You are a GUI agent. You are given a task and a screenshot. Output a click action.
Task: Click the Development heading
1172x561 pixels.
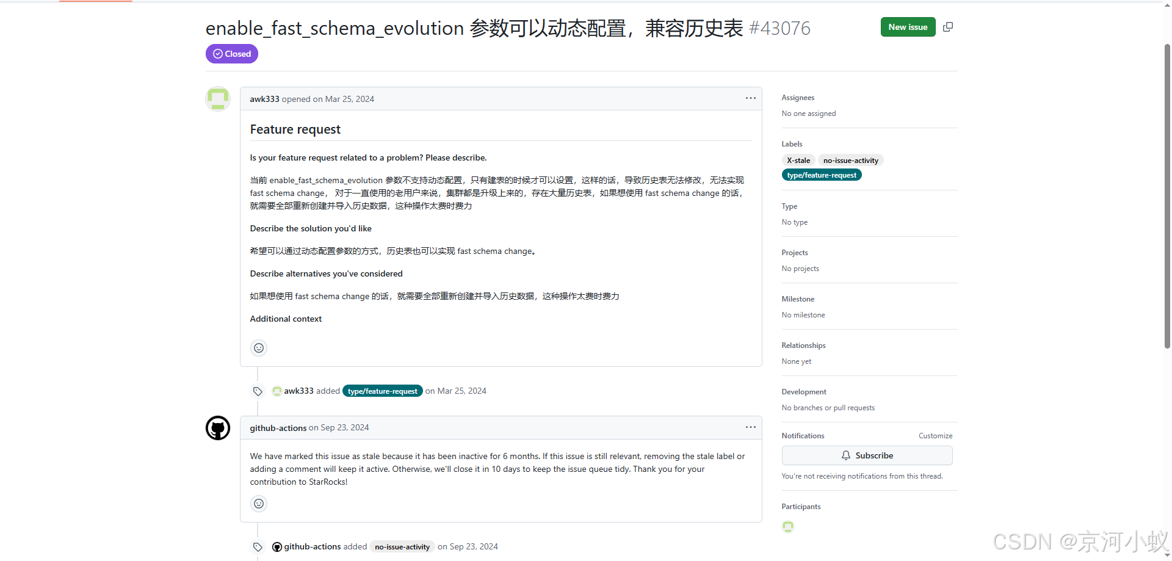804,392
